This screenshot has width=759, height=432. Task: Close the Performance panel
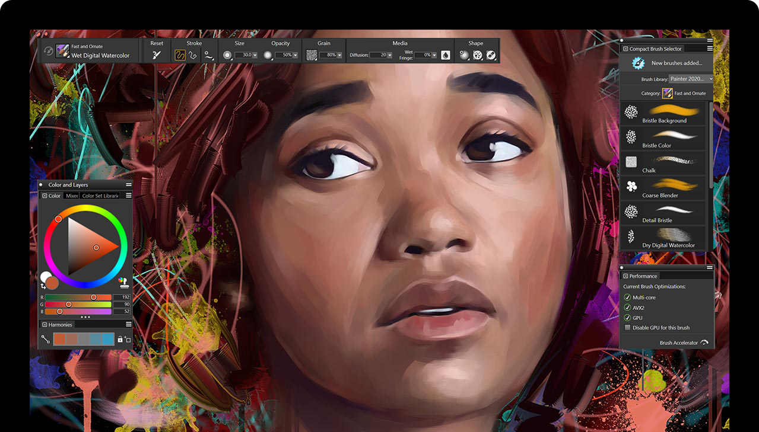(x=625, y=276)
